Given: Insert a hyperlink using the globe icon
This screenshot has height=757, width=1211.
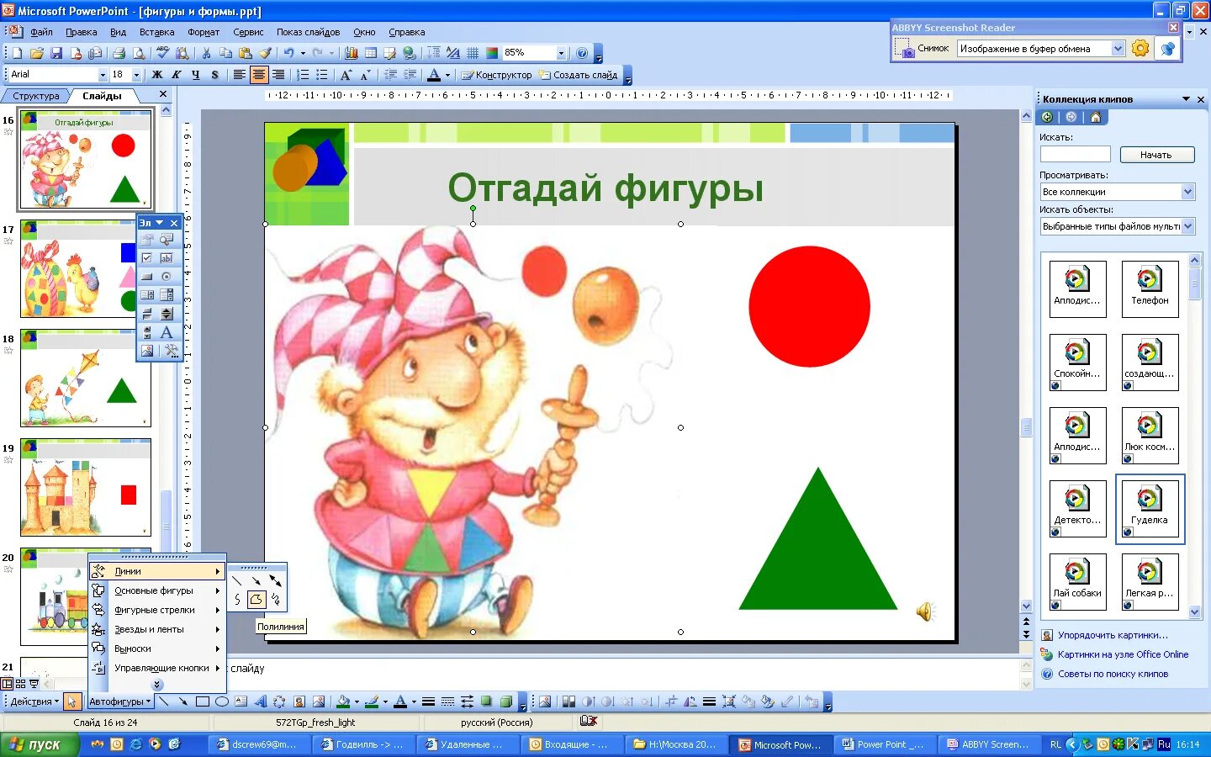Looking at the screenshot, I should point(410,53).
